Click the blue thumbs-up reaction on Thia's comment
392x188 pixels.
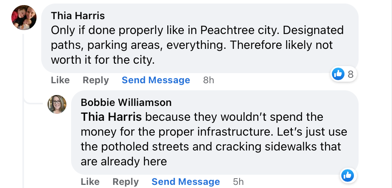coord(338,73)
